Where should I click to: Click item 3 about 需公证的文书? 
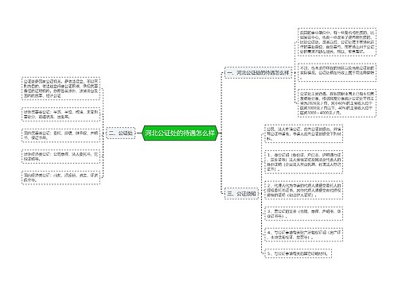point(304,214)
